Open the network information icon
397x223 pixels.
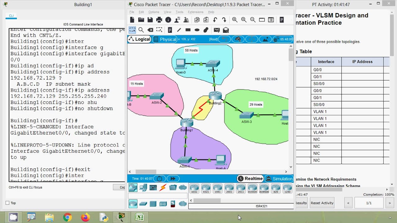[x=168, y=20]
